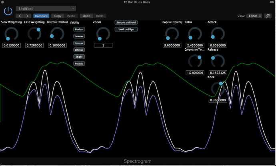
Task: Toggle Processed visibility
Action: point(79,63)
